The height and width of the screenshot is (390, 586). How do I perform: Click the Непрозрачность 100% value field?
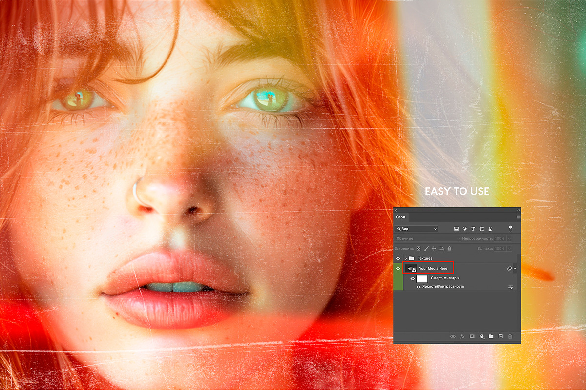pos(500,239)
